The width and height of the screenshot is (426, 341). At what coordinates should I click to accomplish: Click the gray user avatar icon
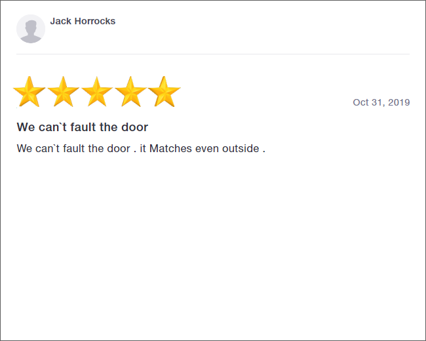31,29
